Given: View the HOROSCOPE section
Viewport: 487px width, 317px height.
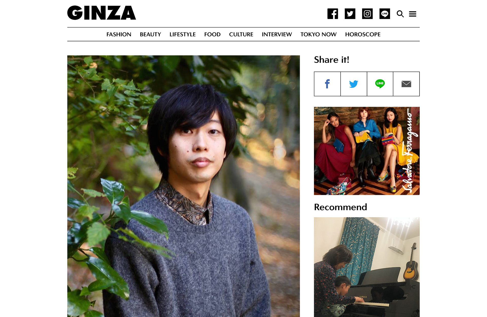Looking at the screenshot, I should [363, 34].
